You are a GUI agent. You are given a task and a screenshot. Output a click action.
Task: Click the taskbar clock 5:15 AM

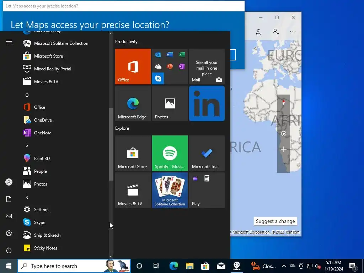333,263
